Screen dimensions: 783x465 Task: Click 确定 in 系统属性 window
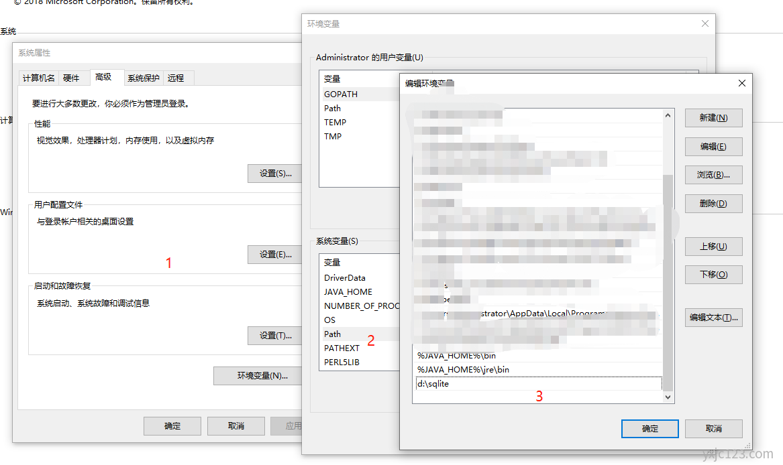coord(172,426)
